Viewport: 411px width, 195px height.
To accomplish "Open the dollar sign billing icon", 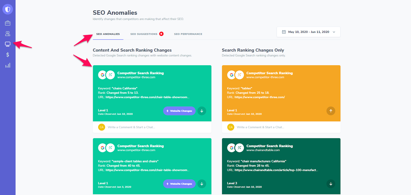I will [x=8, y=55].
